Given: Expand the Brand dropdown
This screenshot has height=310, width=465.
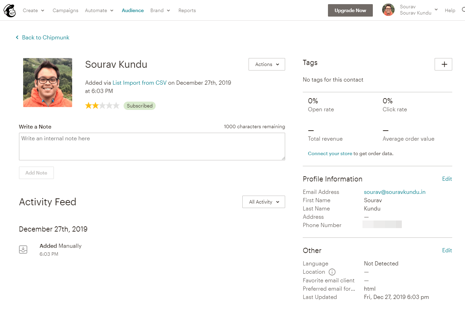Looking at the screenshot, I should click(x=160, y=10).
